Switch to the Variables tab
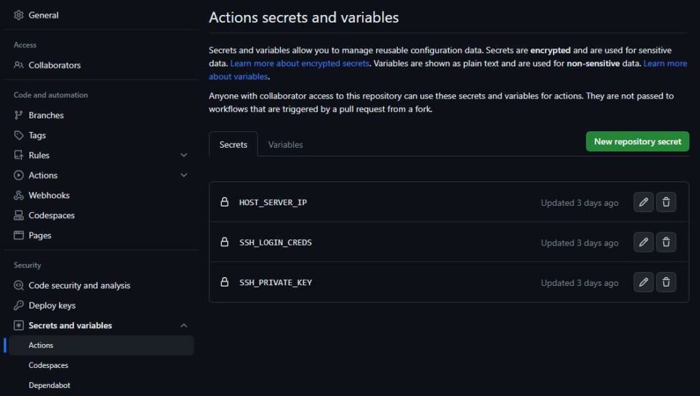The image size is (700, 396). (x=285, y=144)
